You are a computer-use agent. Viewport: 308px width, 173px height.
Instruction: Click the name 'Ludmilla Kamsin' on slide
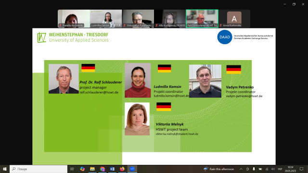[167, 86]
